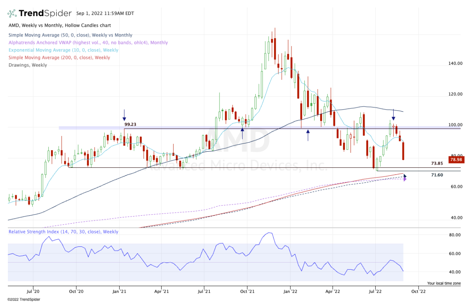The image size is (472, 303).
Task: Click the ©2022 TrendSpider copyright text
Action: click(x=24, y=299)
